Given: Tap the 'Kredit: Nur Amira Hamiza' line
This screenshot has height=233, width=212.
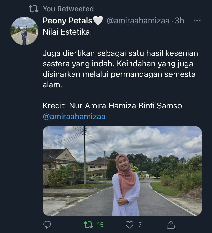Looking at the screenshot, I should pyautogui.click(x=113, y=106).
